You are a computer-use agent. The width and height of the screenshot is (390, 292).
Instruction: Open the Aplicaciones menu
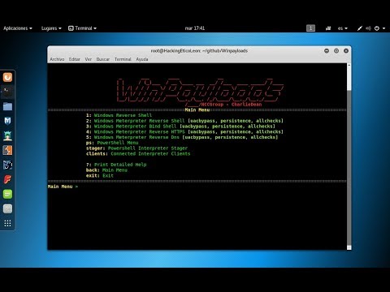(18, 28)
